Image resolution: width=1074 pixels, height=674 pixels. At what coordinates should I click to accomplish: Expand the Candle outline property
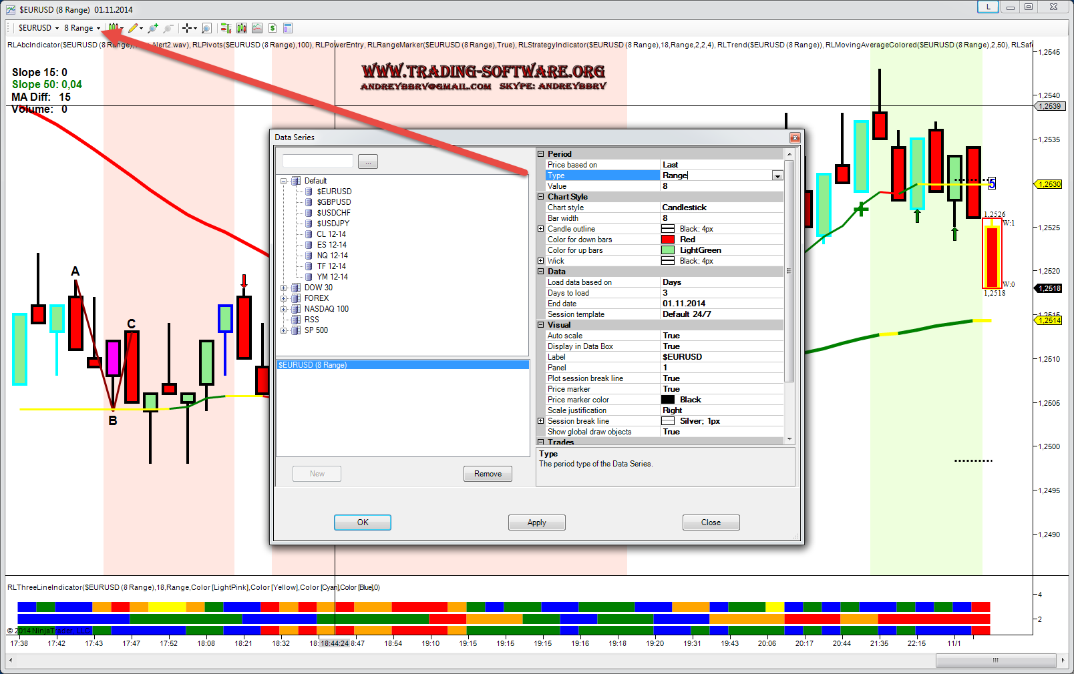click(x=541, y=229)
